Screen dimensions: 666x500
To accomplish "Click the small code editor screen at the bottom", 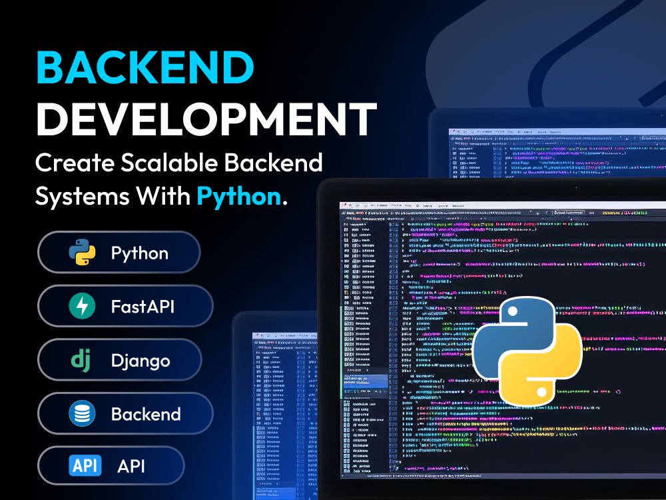I will click(285, 416).
